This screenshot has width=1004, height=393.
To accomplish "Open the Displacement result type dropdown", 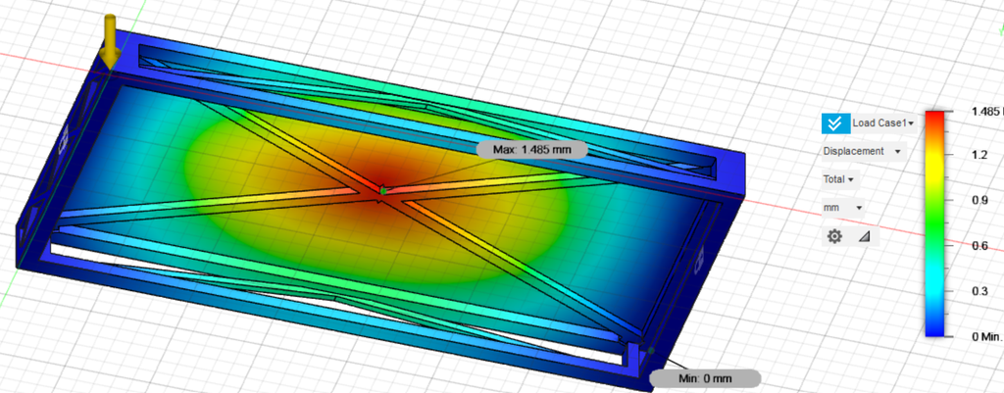I will point(863,151).
